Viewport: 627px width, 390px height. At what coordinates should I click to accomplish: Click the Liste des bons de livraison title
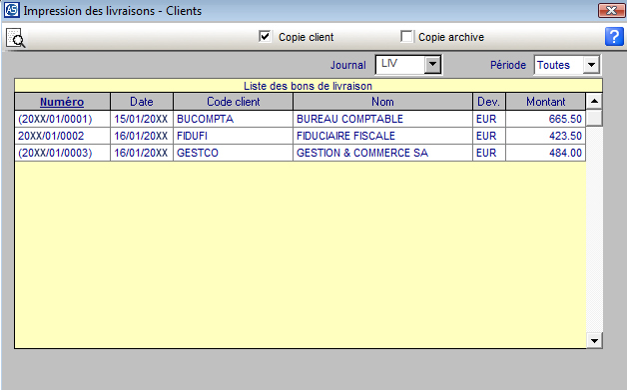308,86
